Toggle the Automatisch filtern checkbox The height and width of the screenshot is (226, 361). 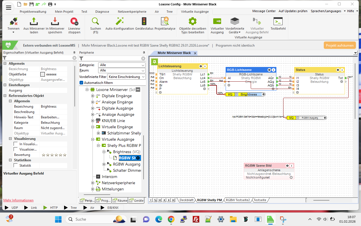(x=82, y=83)
